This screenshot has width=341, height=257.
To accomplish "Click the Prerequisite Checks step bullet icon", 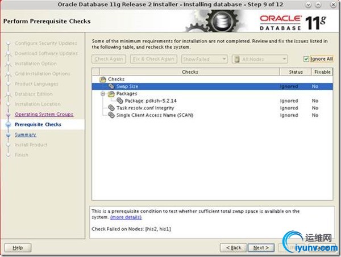I will pos(9,125).
